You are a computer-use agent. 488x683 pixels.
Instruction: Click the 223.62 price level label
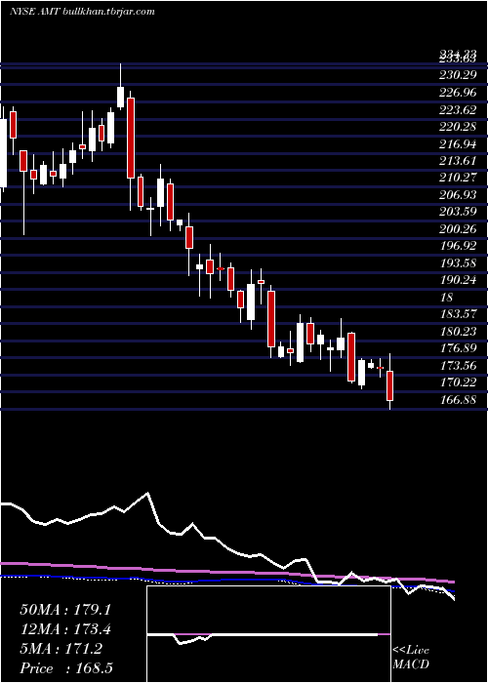458,109
